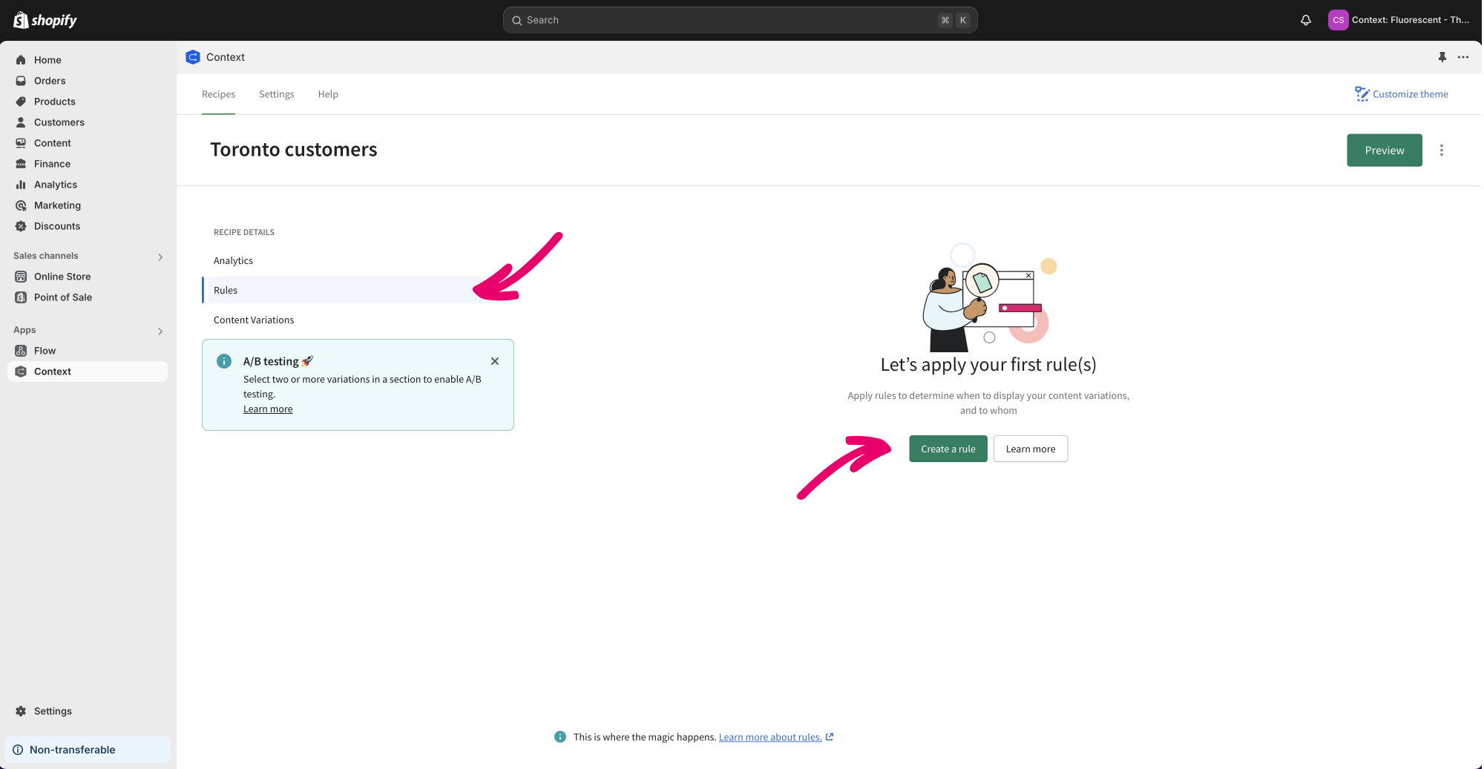The height and width of the screenshot is (769, 1484).
Task: Open Analytics in the left sidebar
Action: [x=55, y=185]
